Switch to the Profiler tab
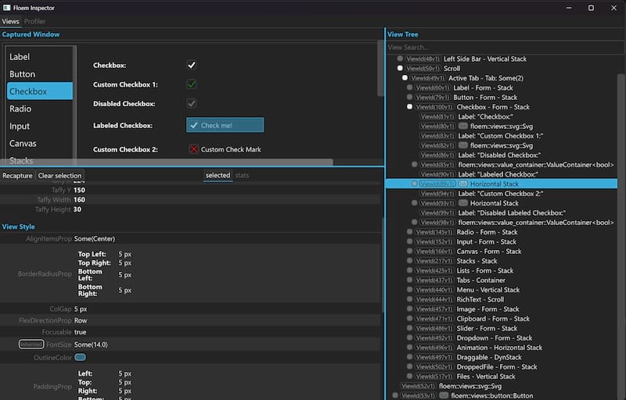 coord(35,21)
